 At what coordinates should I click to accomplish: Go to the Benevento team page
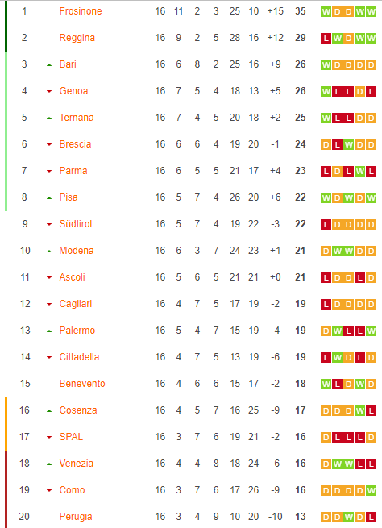[x=82, y=384]
